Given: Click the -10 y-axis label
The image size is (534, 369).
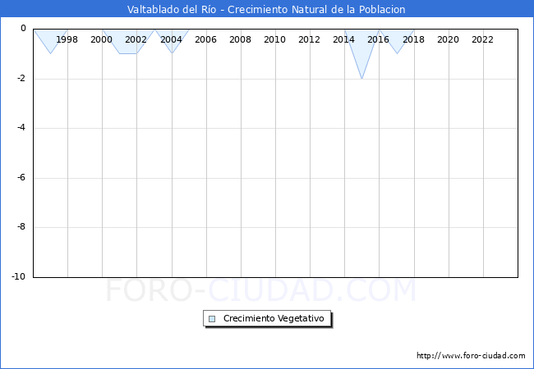Looking at the screenshot, I should [x=19, y=276].
